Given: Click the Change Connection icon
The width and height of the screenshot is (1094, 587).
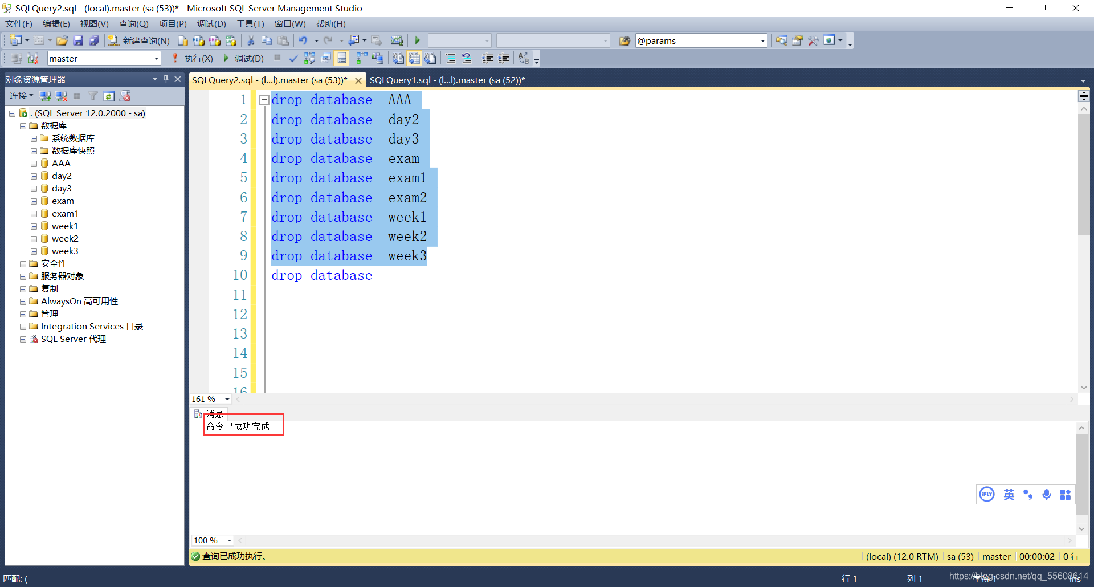Looking at the screenshot, I should (32, 58).
